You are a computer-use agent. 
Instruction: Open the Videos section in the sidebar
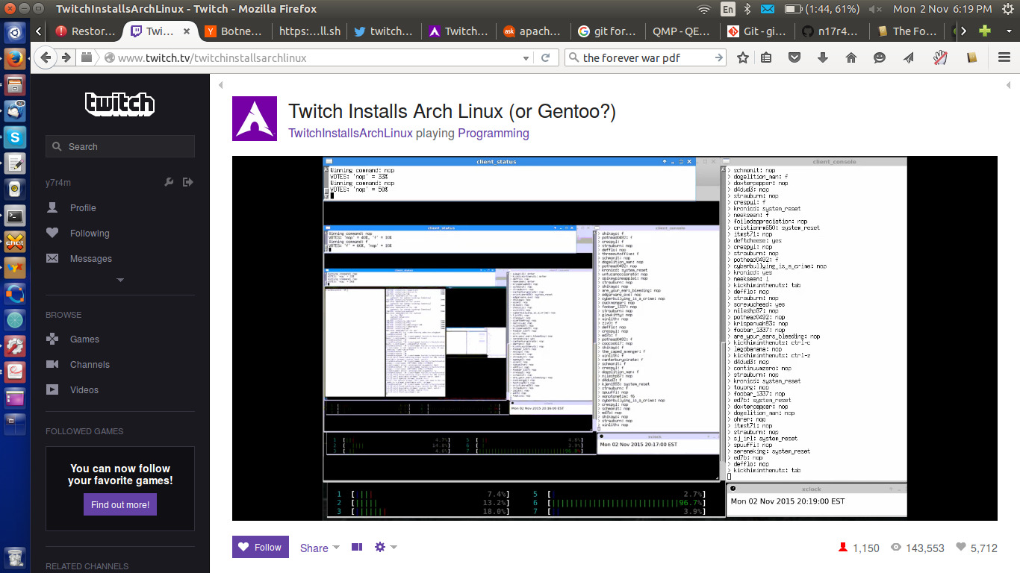[x=84, y=389]
